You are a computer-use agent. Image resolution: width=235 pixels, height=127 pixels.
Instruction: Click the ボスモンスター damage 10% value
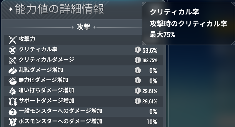click(x=152, y=122)
